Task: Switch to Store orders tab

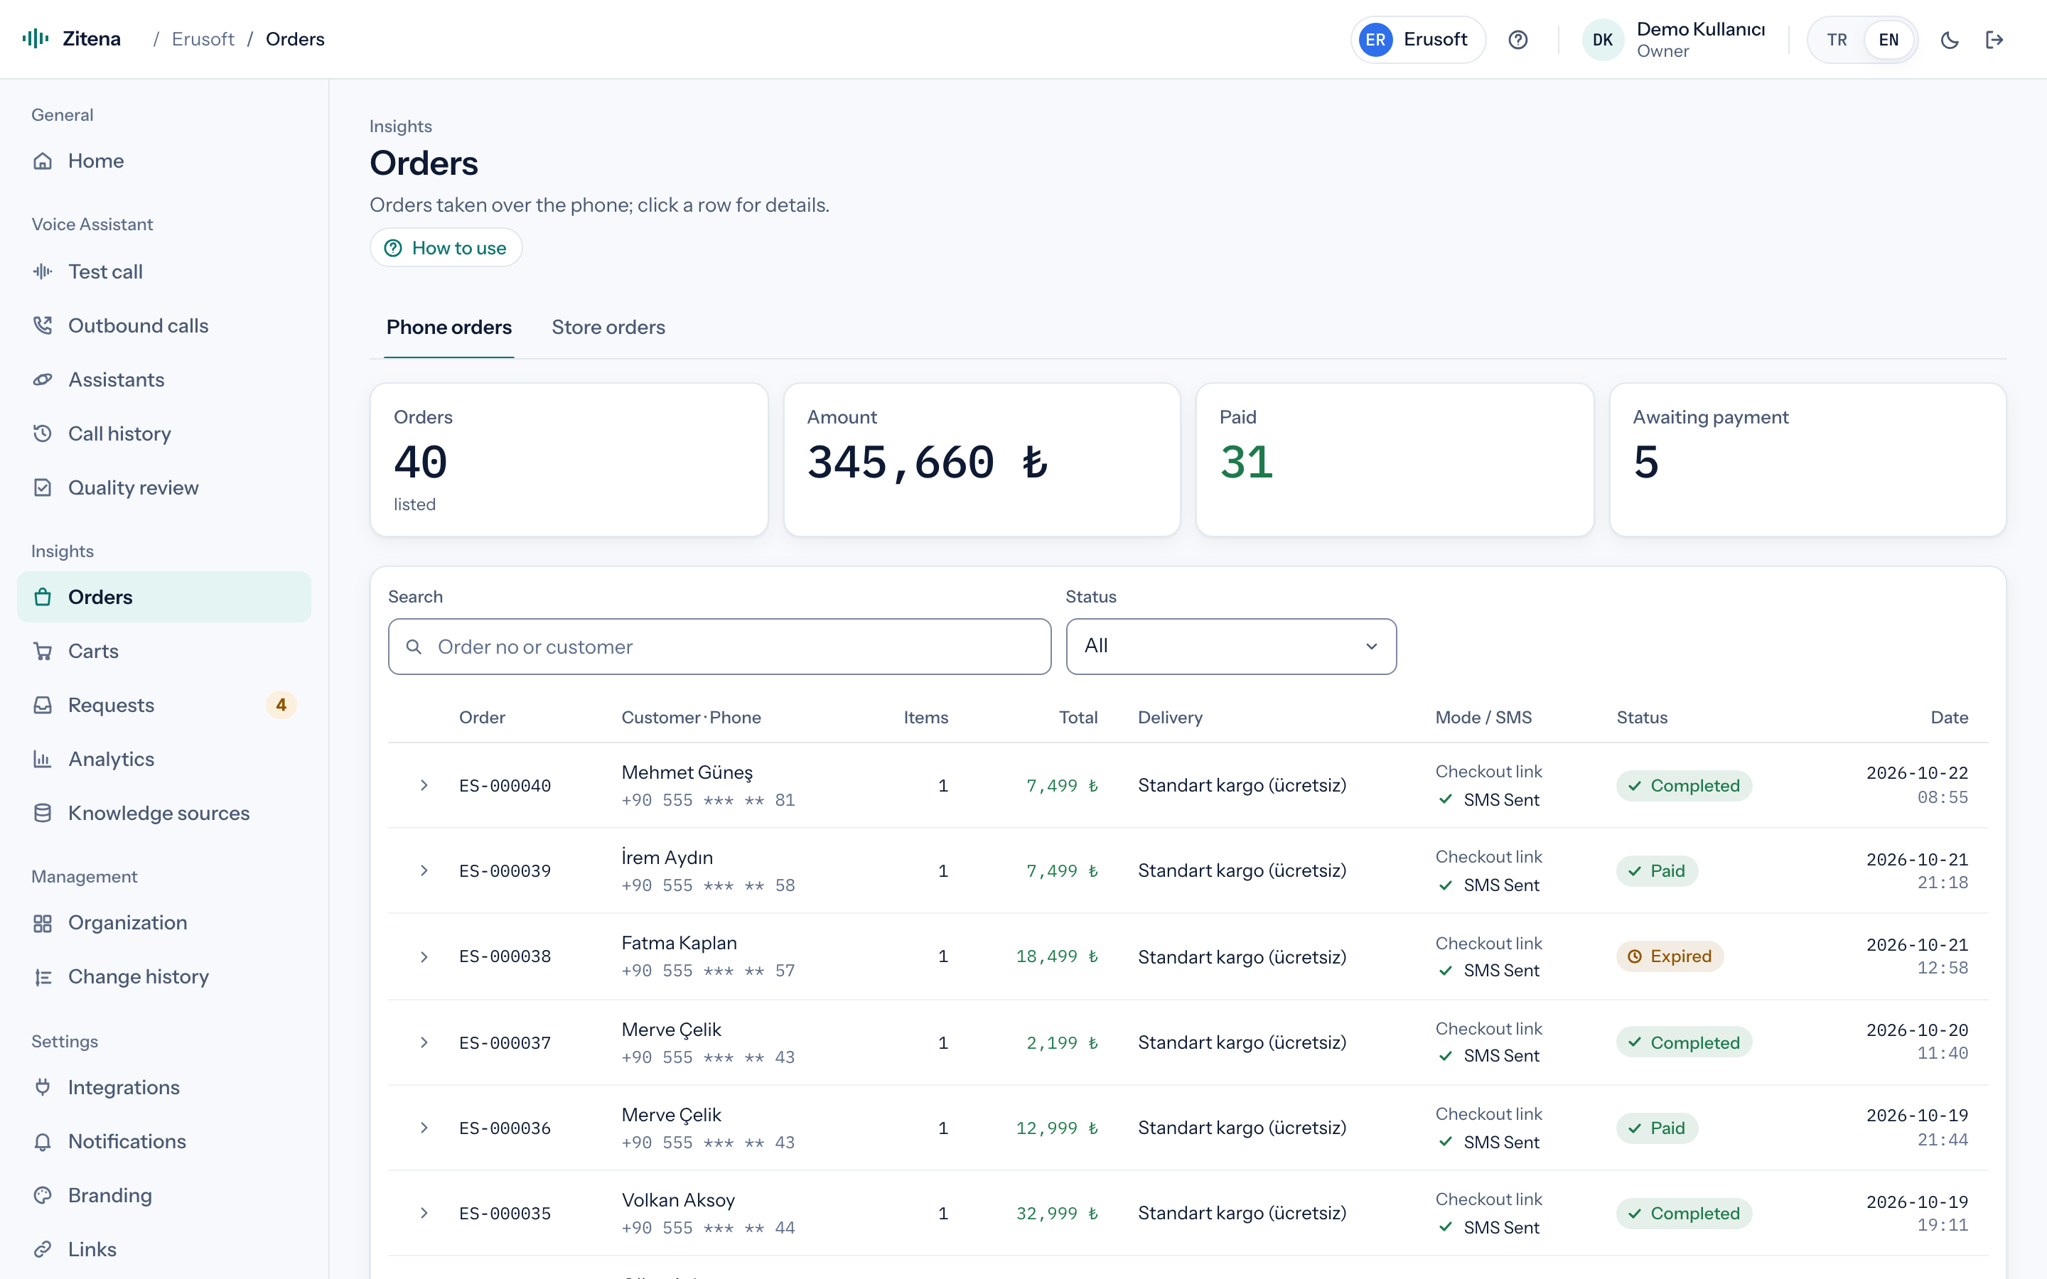Action: pyautogui.click(x=608, y=328)
